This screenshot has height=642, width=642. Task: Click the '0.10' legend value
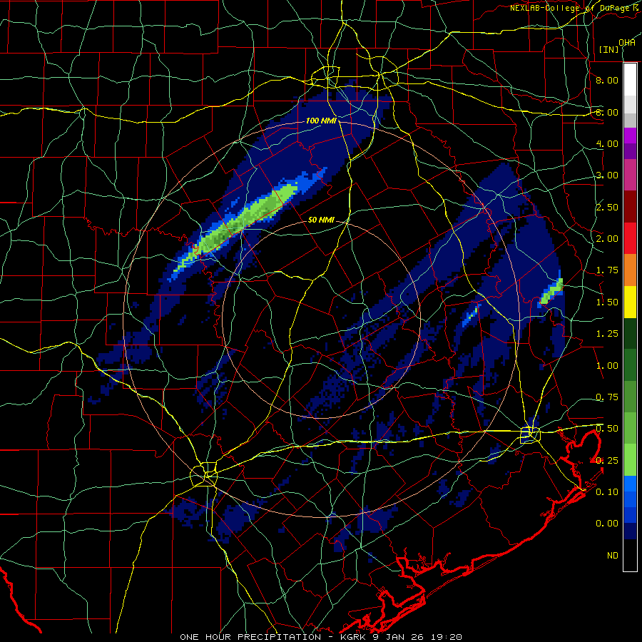click(x=607, y=492)
